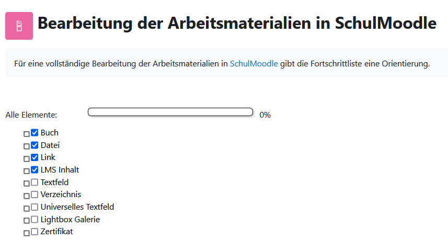Uncheck the Buch checkbox

tap(35, 133)
